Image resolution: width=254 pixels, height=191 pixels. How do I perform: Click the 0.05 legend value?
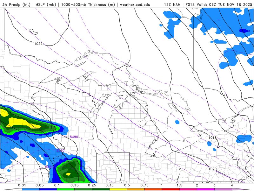pyautogui.click(x=39, y=185)
